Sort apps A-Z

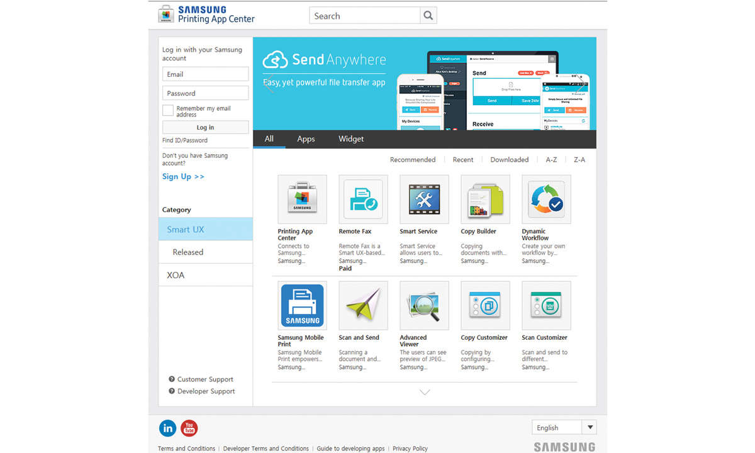(551, 160)
